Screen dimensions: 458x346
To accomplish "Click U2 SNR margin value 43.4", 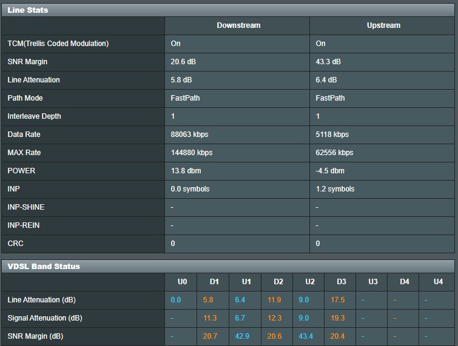I will click(306, 336).
